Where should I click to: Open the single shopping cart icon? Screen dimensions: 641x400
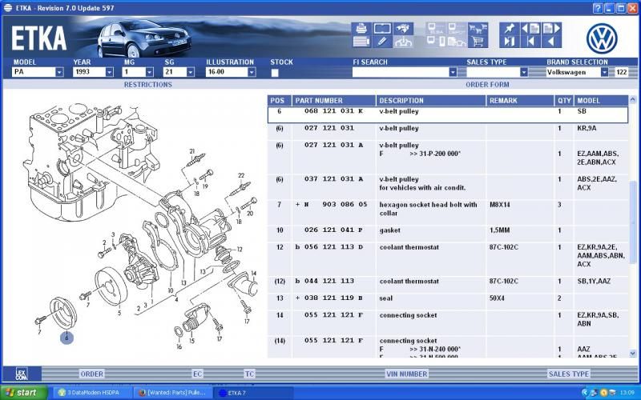(478, 42)
